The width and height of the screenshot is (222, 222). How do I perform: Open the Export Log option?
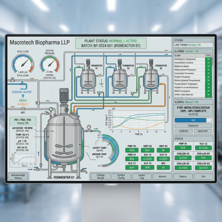142,176
